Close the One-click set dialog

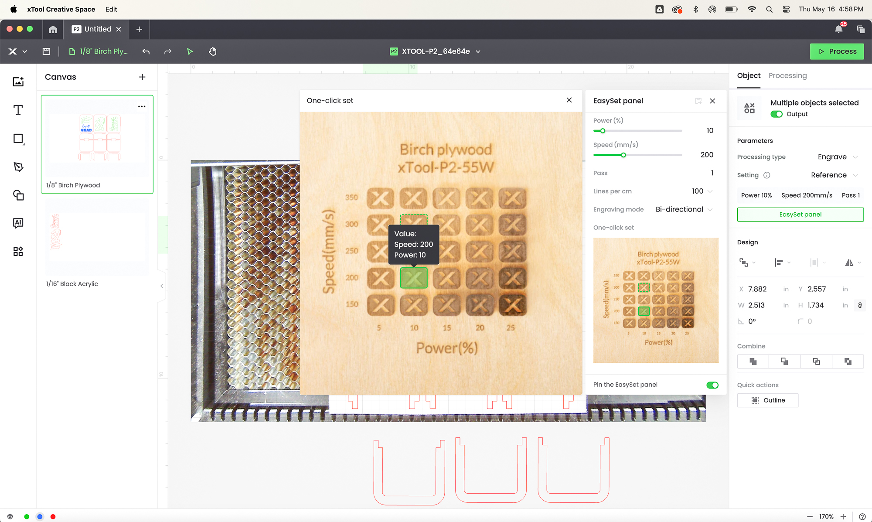(x=569, y=100)
